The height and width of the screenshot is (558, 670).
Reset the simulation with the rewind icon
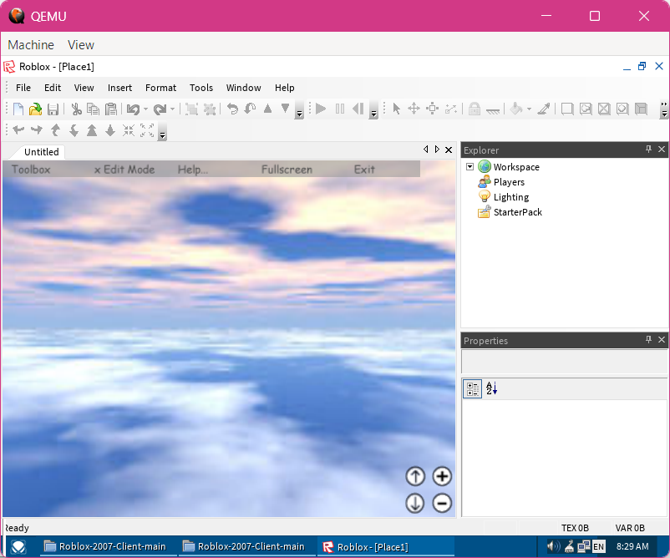pyautogui.click(x=358, y=109)
